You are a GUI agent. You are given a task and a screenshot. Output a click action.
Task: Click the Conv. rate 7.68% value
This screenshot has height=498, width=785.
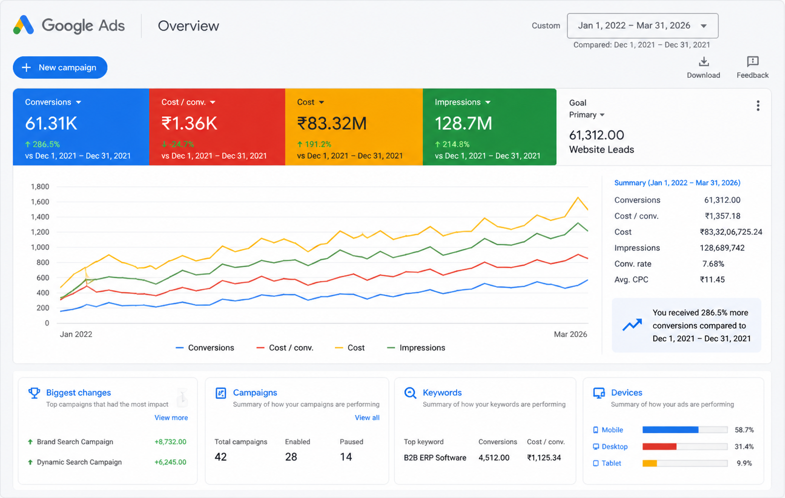[713, 264]
